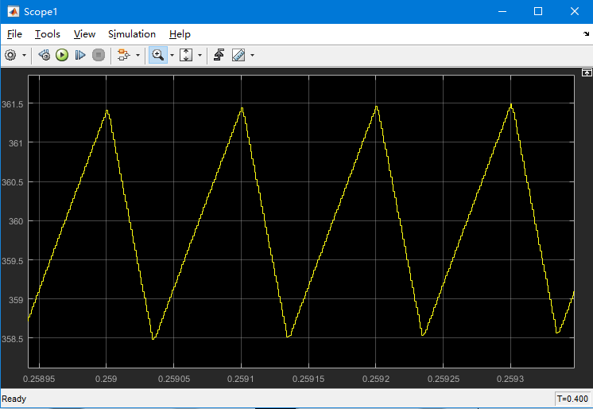Expand the Zoom tool options dropdown arrow

(x=171, y=55)
